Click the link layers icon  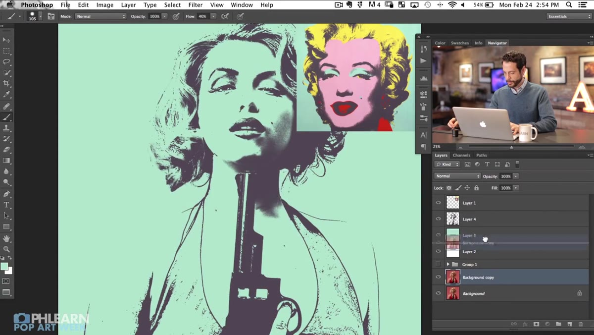(513, 324)
